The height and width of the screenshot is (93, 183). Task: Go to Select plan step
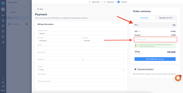[x=94, y=2]
